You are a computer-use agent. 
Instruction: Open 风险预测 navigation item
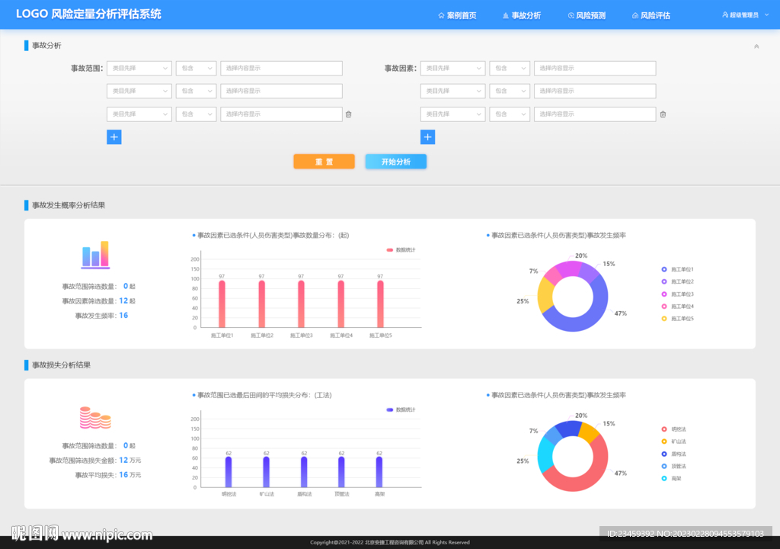(587, 15)
